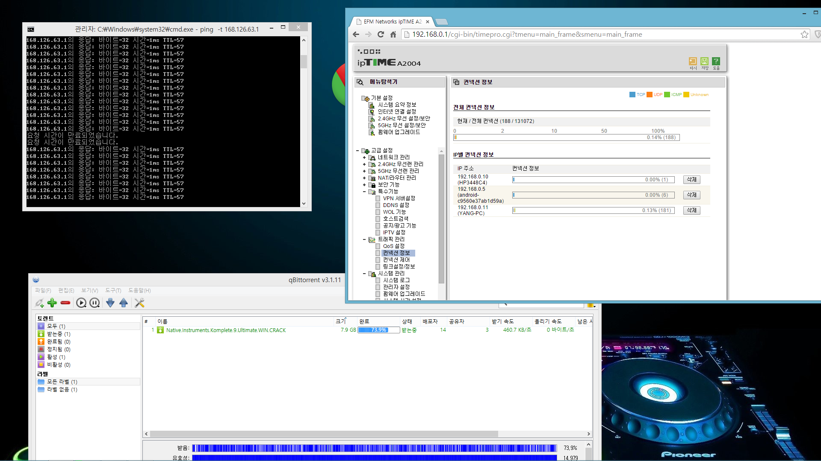Bookmark page with the star icon
This screenshot has height=461, width=821.
click(x=804, y=35)
